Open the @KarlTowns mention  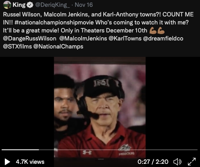(x=125, y=38)
